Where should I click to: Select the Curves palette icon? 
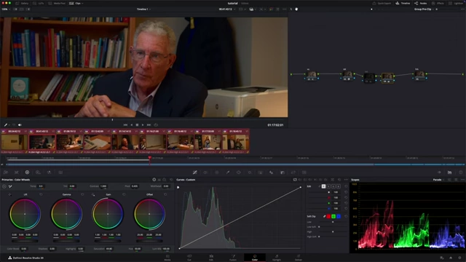point(195,172)
